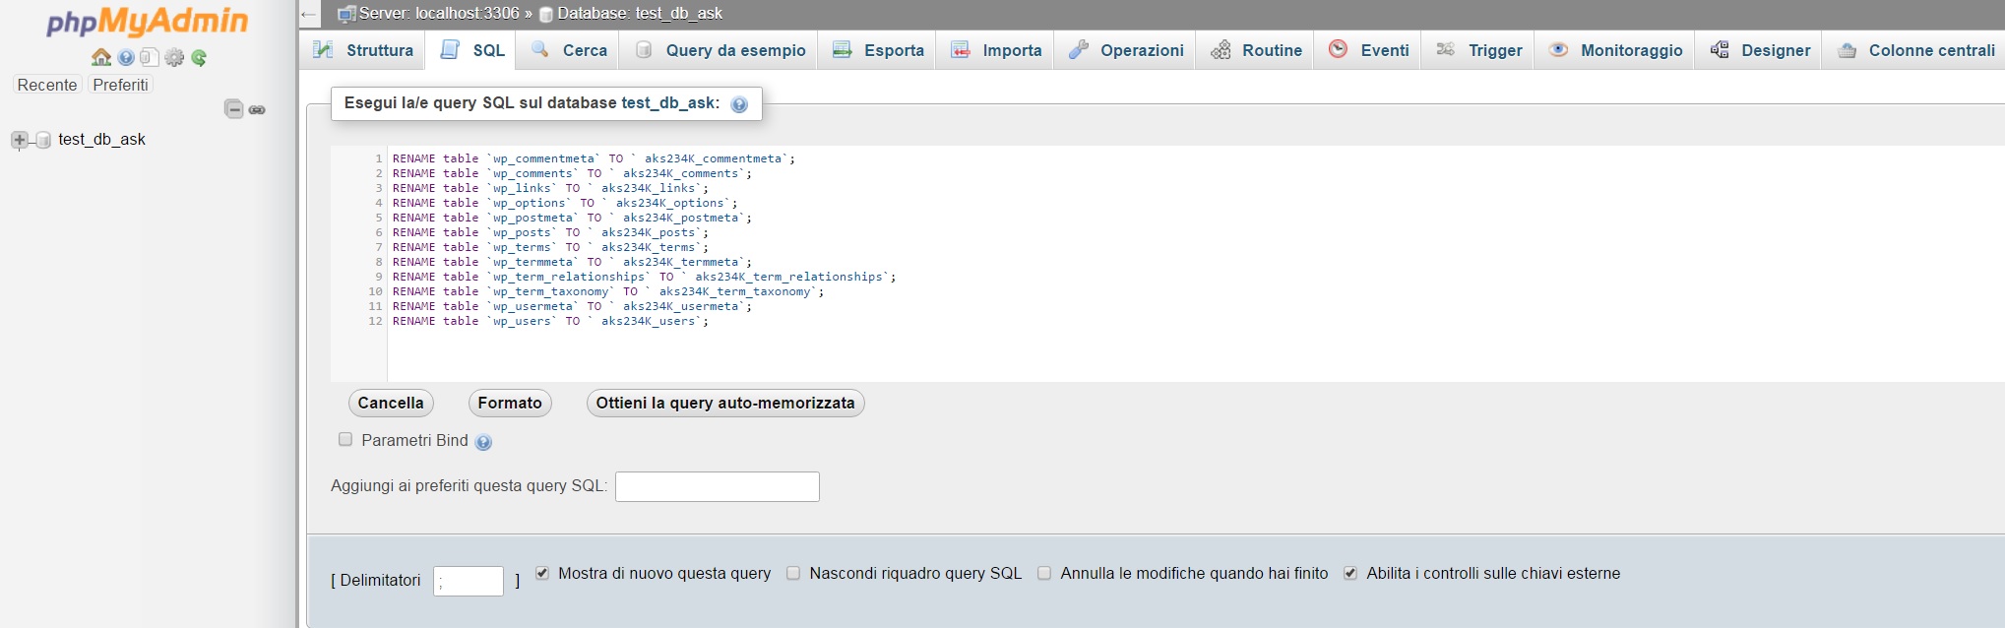Click the left arrow beside the Server breadcrumb
Image resolution: width=2005 pixels, height=628 pixels.
click(x=309, y=14)
